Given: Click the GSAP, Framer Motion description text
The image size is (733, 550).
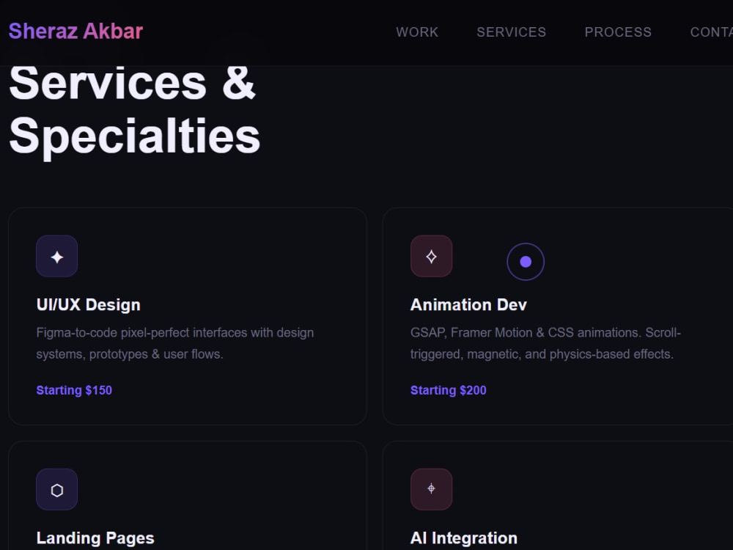Looking at the screenshot, I should pyautogui.click(x=545, y=343).
